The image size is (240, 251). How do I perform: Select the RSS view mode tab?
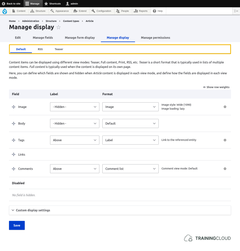40,49
